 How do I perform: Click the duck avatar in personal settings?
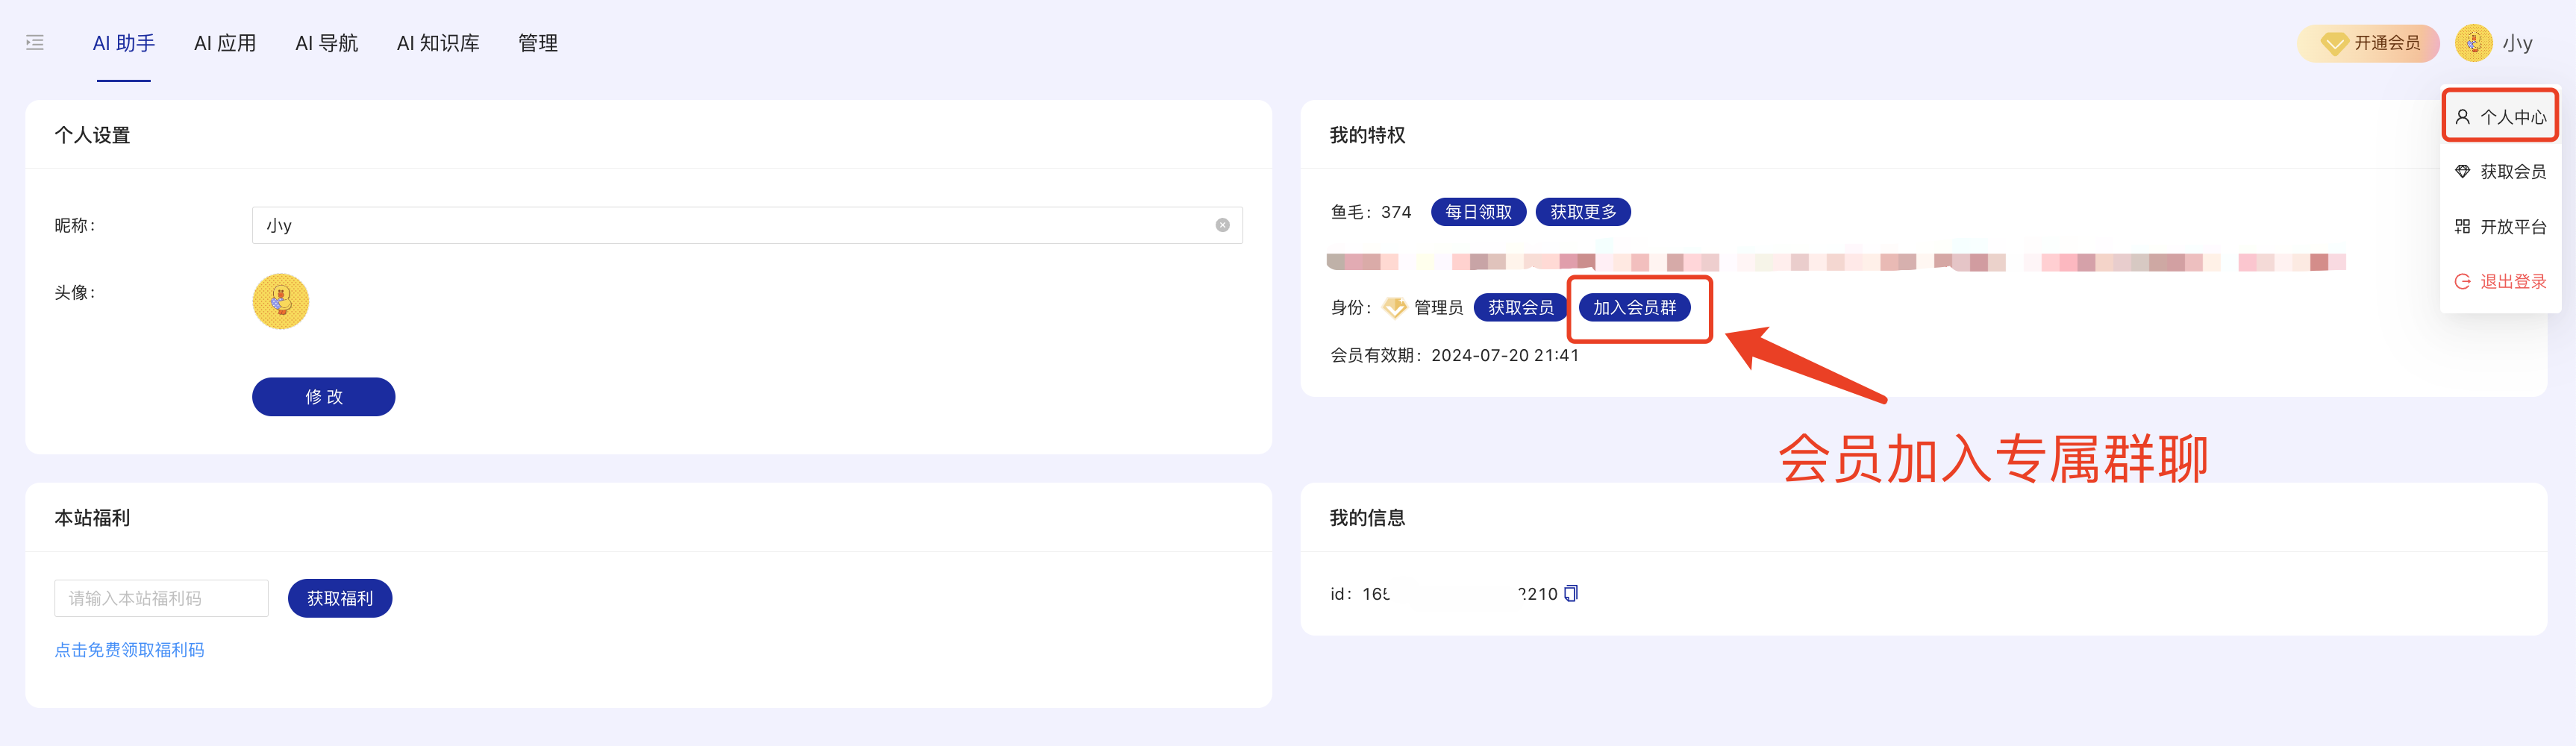[280, 301]
